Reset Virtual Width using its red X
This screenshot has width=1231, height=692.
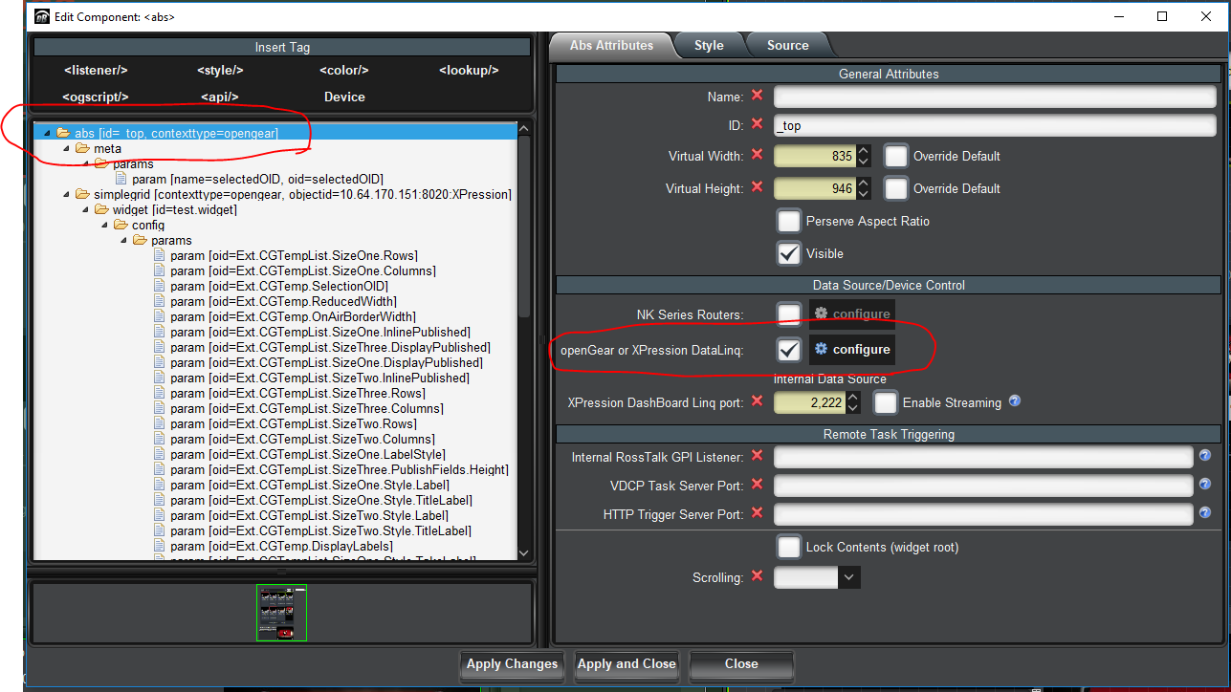758,155
